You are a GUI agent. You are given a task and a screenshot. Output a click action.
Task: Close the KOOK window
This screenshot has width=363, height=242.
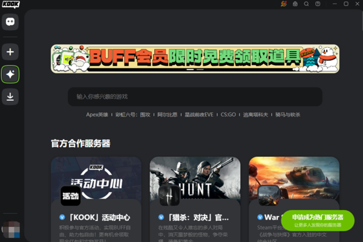358,4
